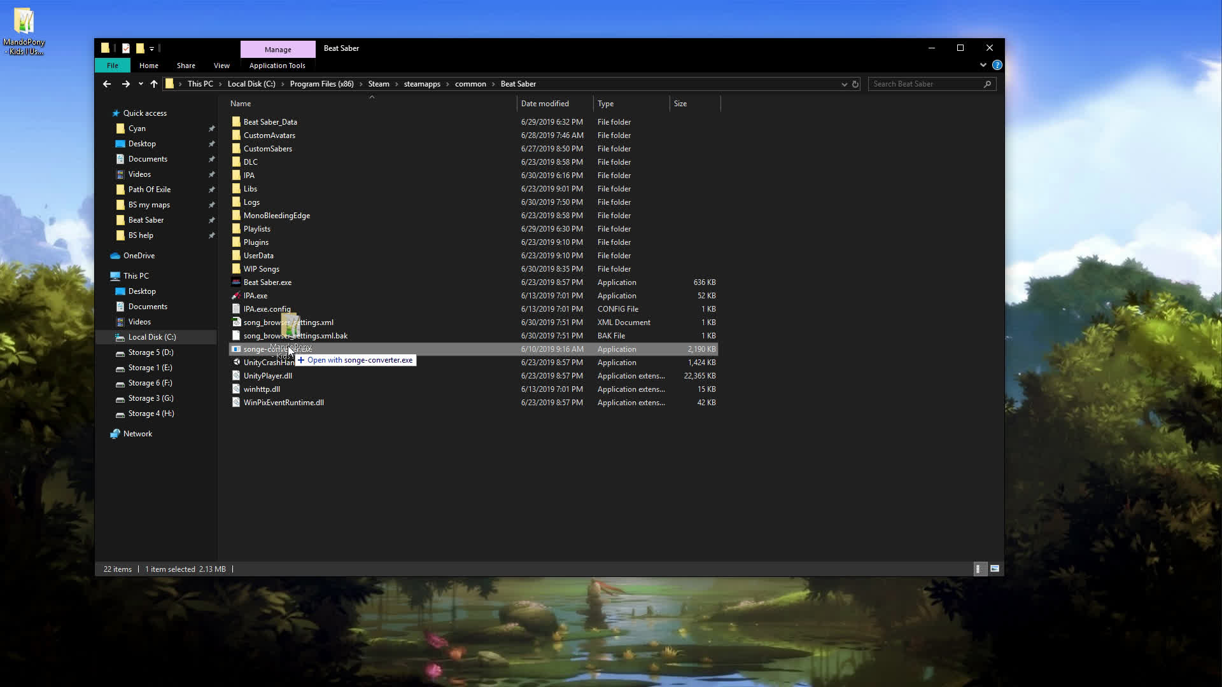1222x687 pixels.
Task: Go up one folder level
Action: pyautogui.click(x=154, y=84)
